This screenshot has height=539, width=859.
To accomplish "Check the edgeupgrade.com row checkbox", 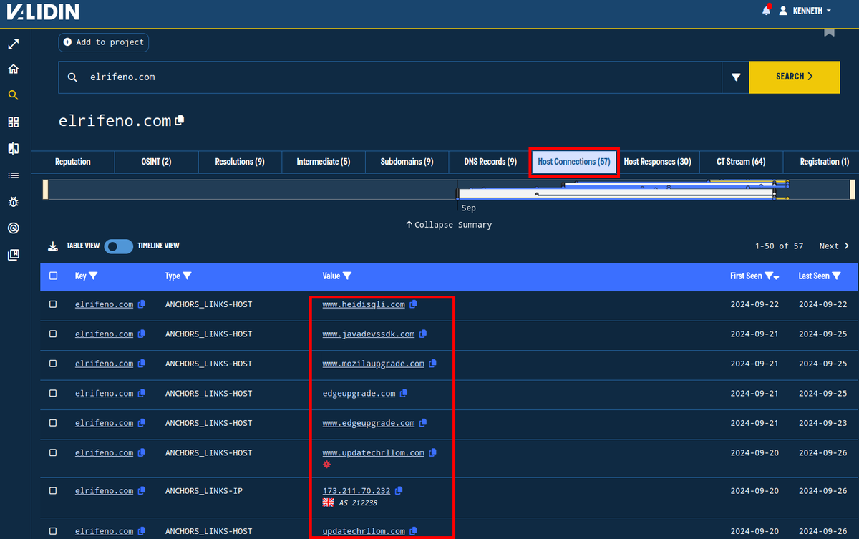I will (53, 393).
